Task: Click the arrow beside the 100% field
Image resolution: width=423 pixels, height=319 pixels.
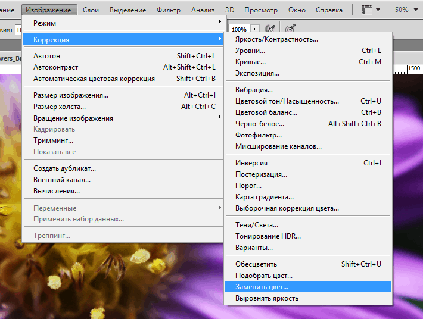Action: [x=255, y=29]
